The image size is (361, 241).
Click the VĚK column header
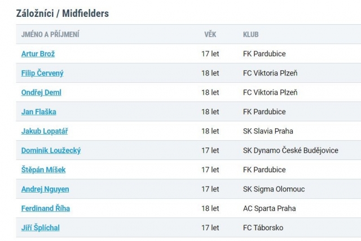pos(210,34)
